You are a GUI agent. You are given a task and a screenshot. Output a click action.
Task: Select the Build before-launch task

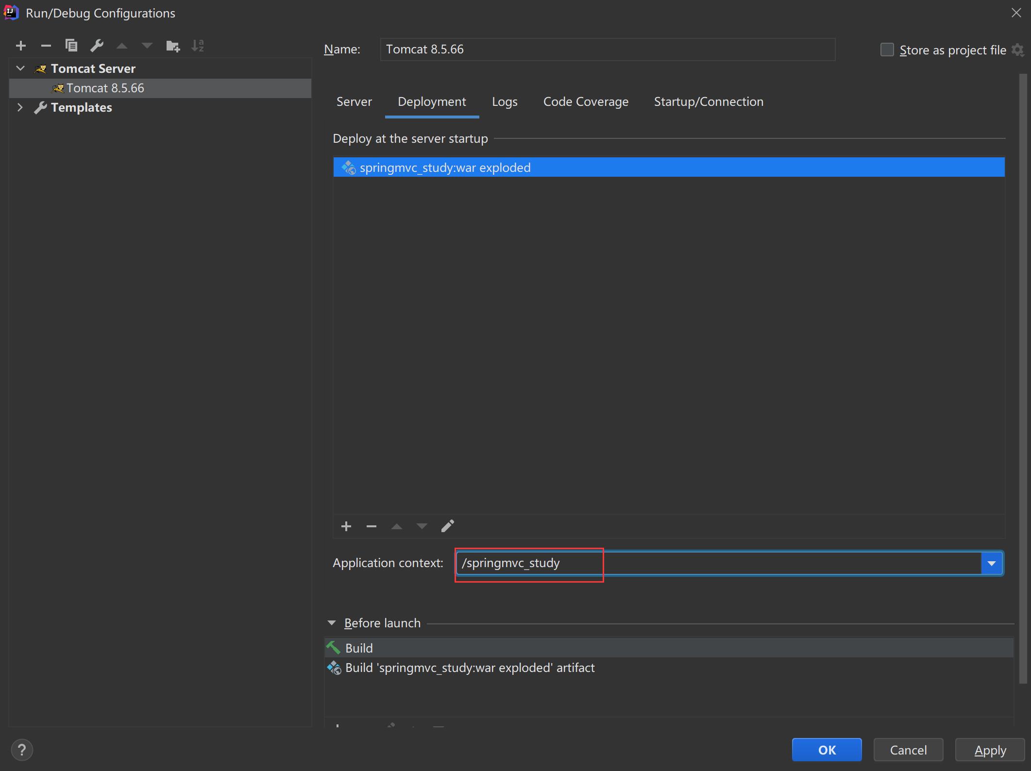point(669,648)
